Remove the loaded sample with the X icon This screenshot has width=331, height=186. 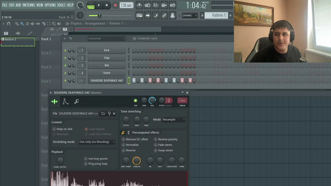click(114, 113)
